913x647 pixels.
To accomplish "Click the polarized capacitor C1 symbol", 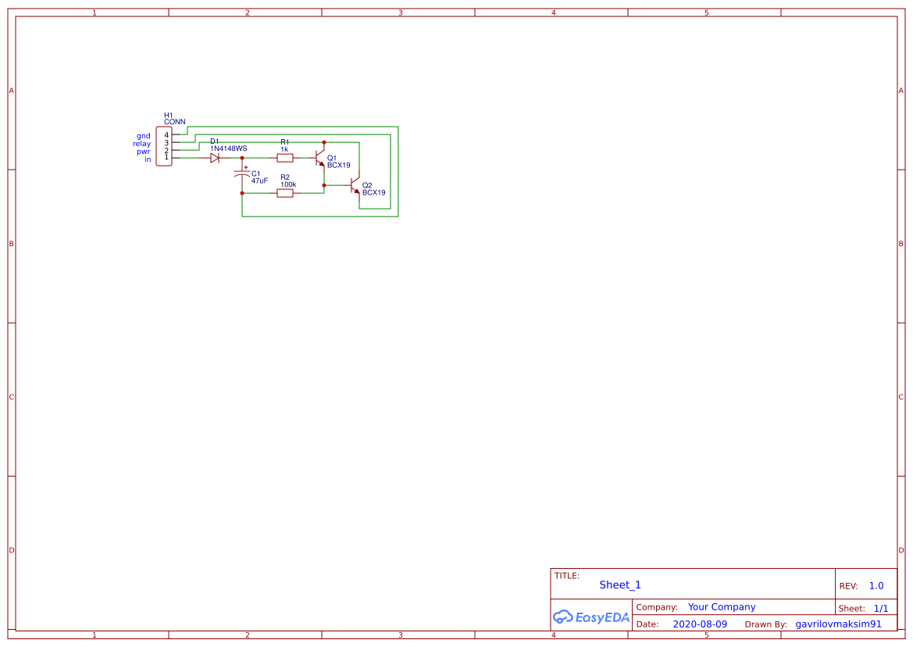I will 241,174.
